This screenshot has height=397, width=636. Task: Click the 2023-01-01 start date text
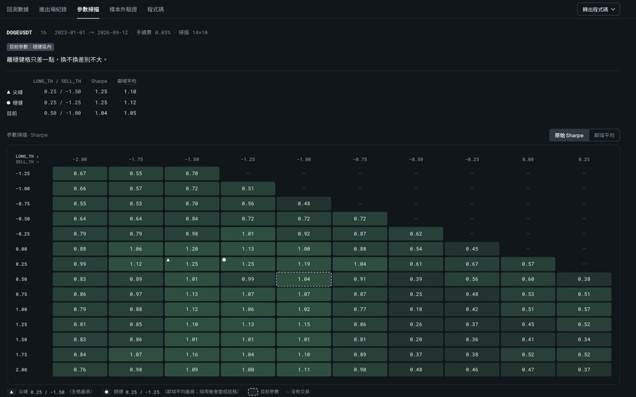70,32
